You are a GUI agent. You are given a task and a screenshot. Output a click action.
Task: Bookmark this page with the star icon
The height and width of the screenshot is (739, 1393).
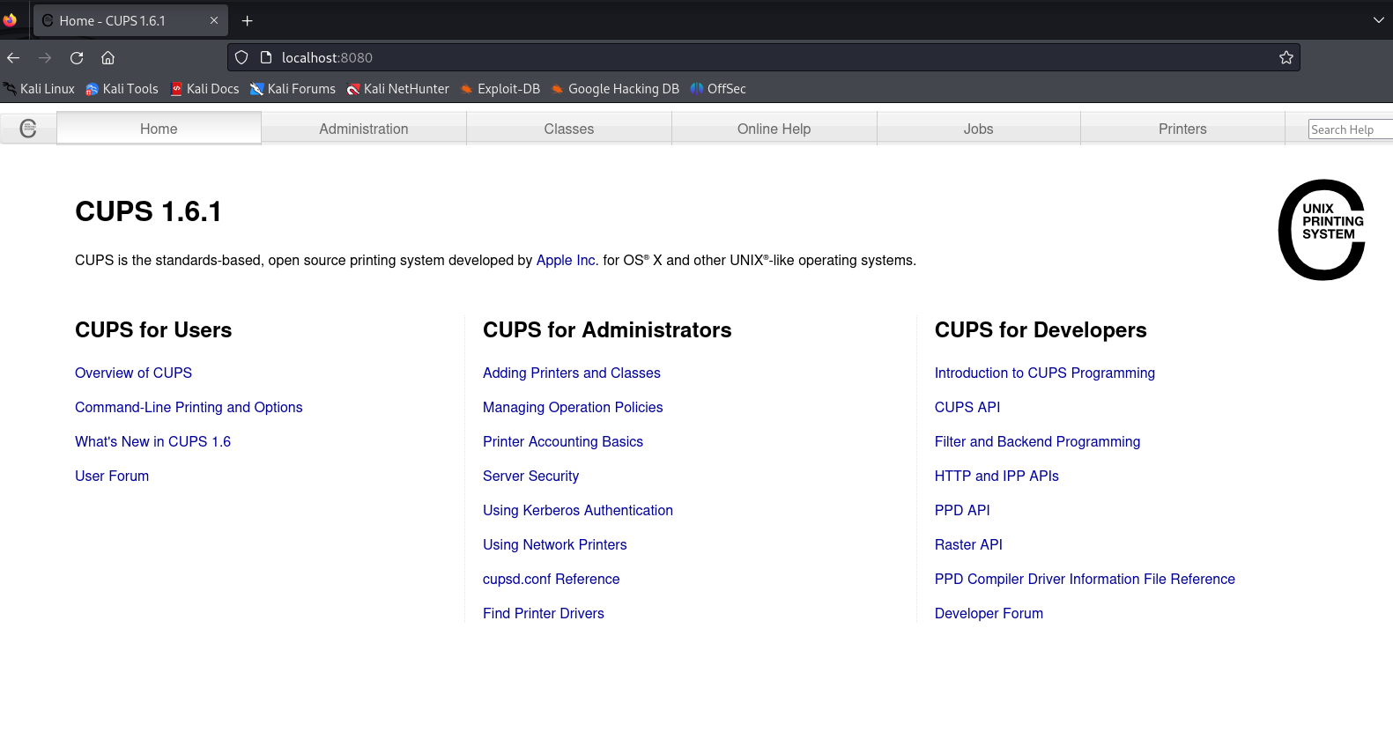coord(1286,58)
